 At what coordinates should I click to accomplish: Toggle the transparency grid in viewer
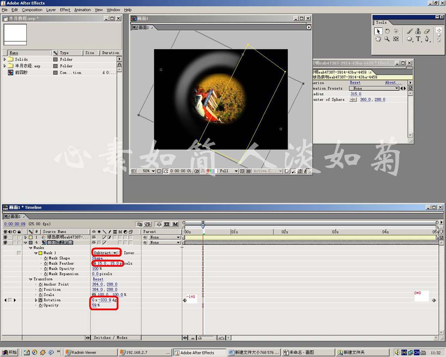point(248,171)
